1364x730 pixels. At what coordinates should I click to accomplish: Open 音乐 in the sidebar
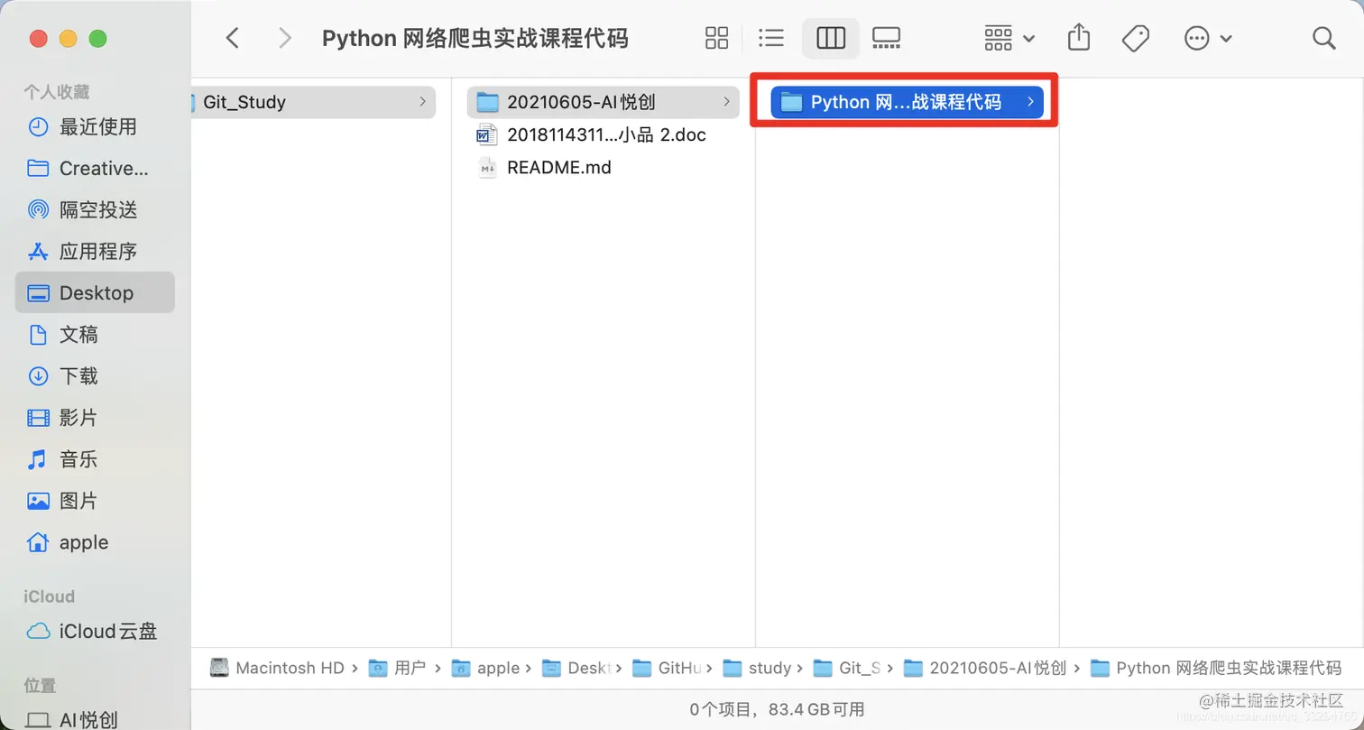(95, 459)
